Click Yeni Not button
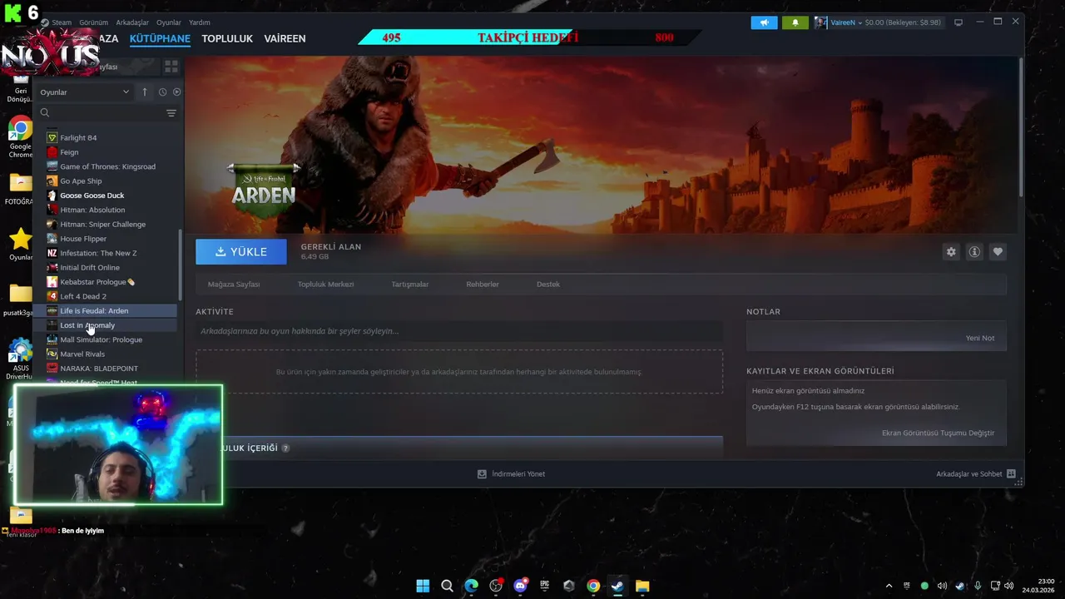 (980, 338)
